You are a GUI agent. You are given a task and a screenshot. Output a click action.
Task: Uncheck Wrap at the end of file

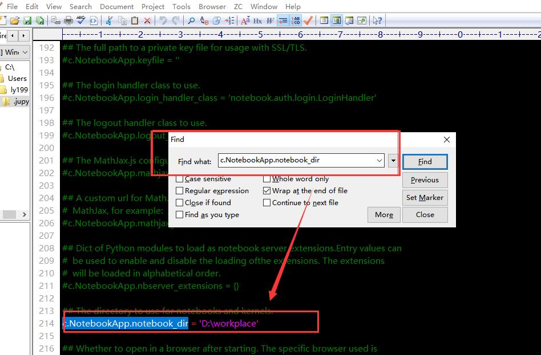pyautogui.click(x=267, y=191)
